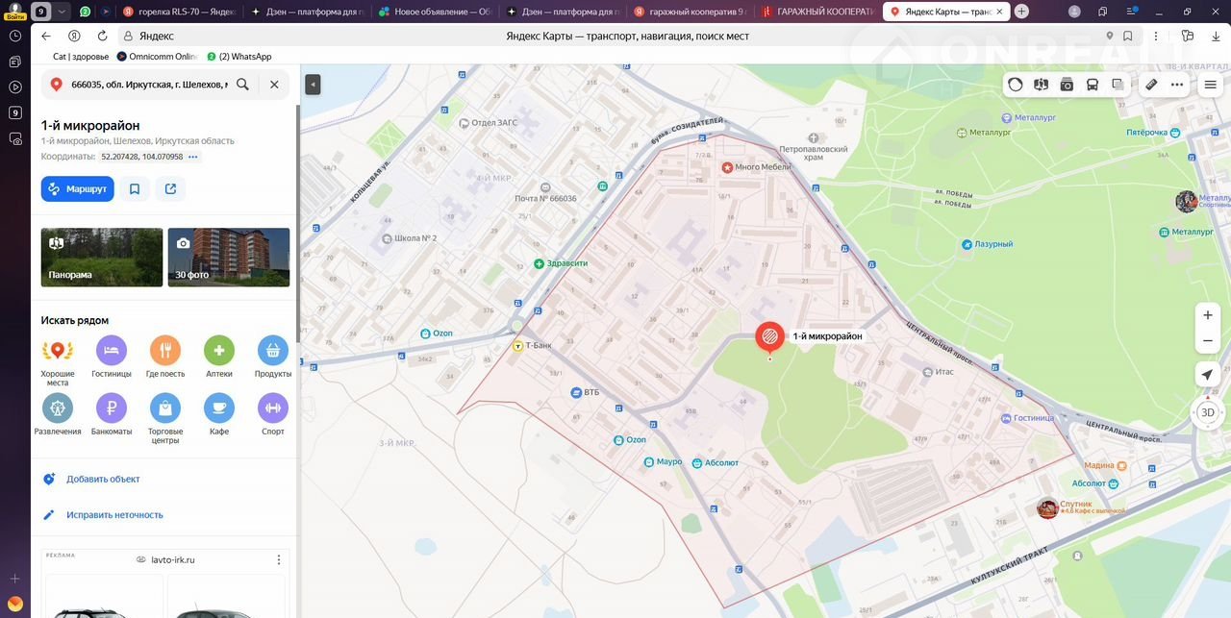
Task: Toggle the map photos layer
Action: pyautogui.click(x=1067, y=85)
